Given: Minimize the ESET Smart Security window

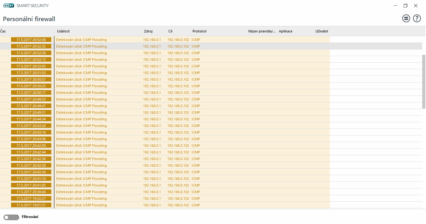Looking at the screenshot, I should [395, 6].
